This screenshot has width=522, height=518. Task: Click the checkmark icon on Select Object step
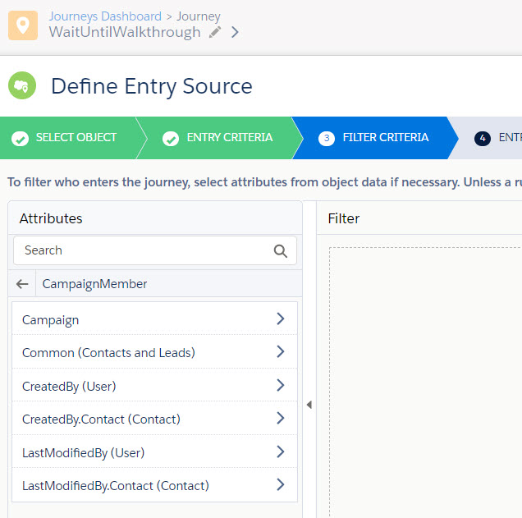(x=20, y=138)
